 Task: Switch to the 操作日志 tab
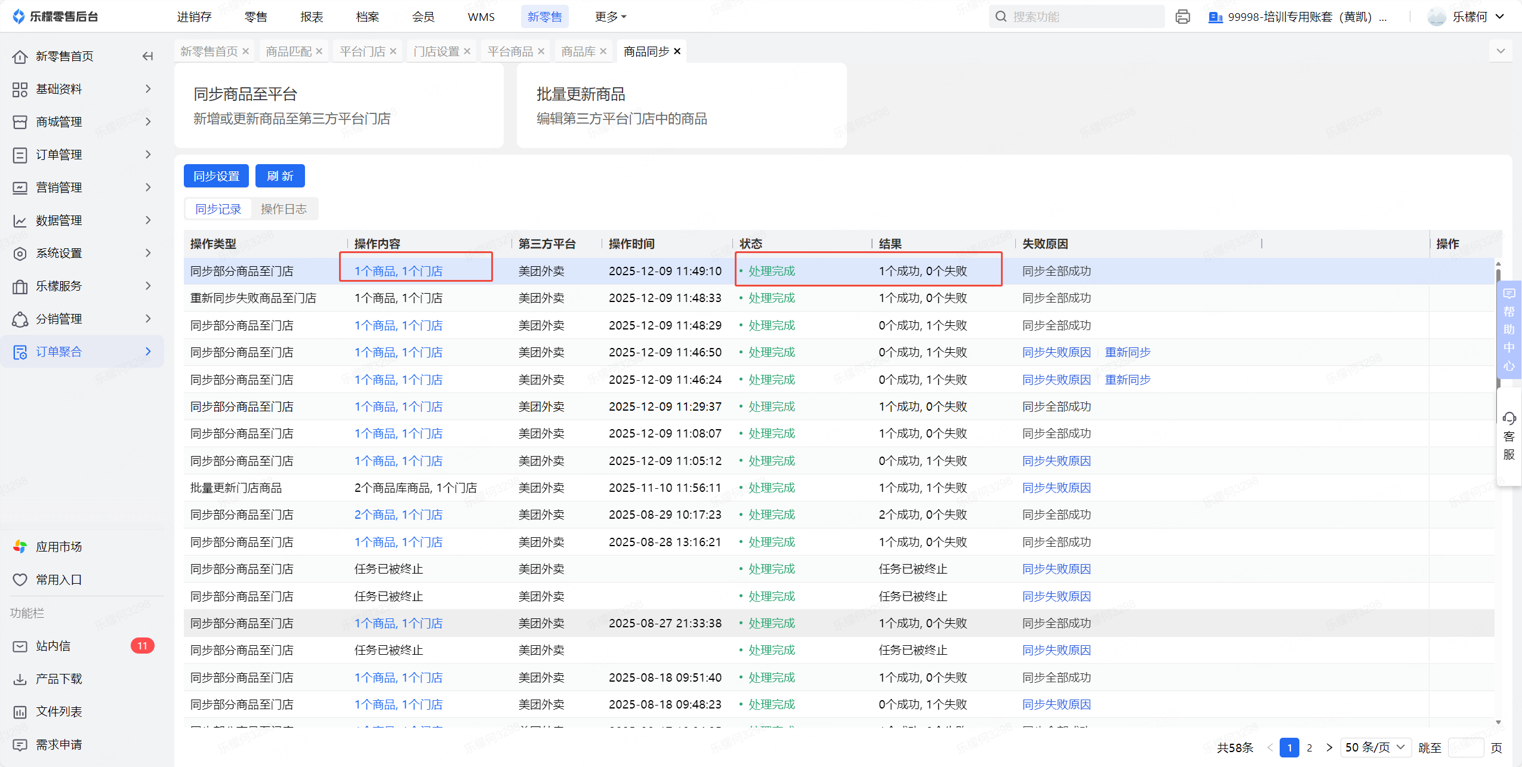pyautogui.click(x=284, y=209)
